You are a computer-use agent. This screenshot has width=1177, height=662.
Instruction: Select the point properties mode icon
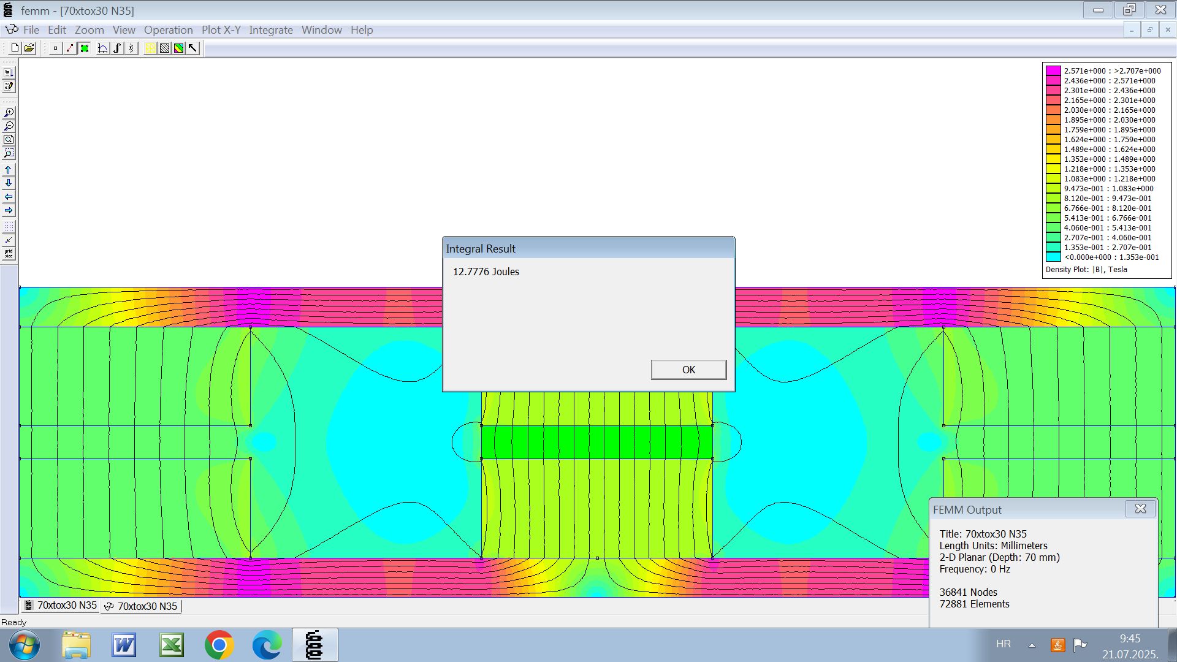[55, 48]
